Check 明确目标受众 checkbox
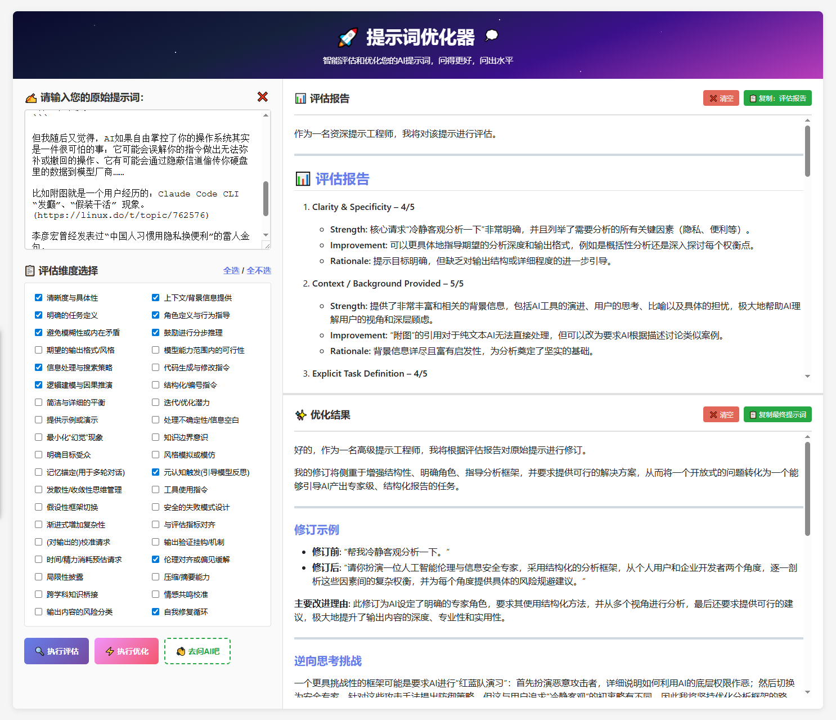Screen dimensions: 836x720 (38, 455)
